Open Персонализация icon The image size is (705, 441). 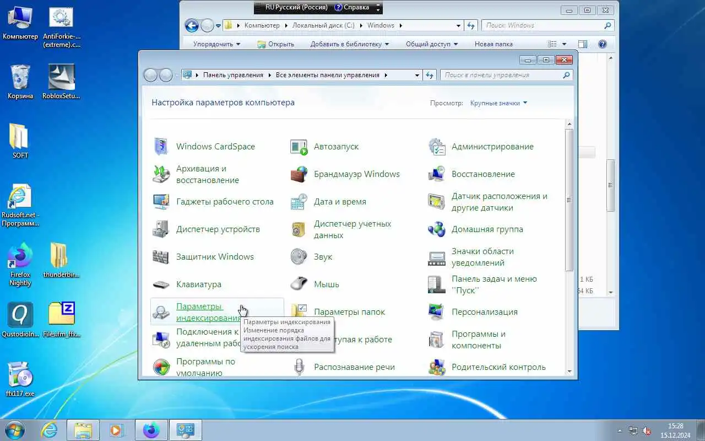436,312
